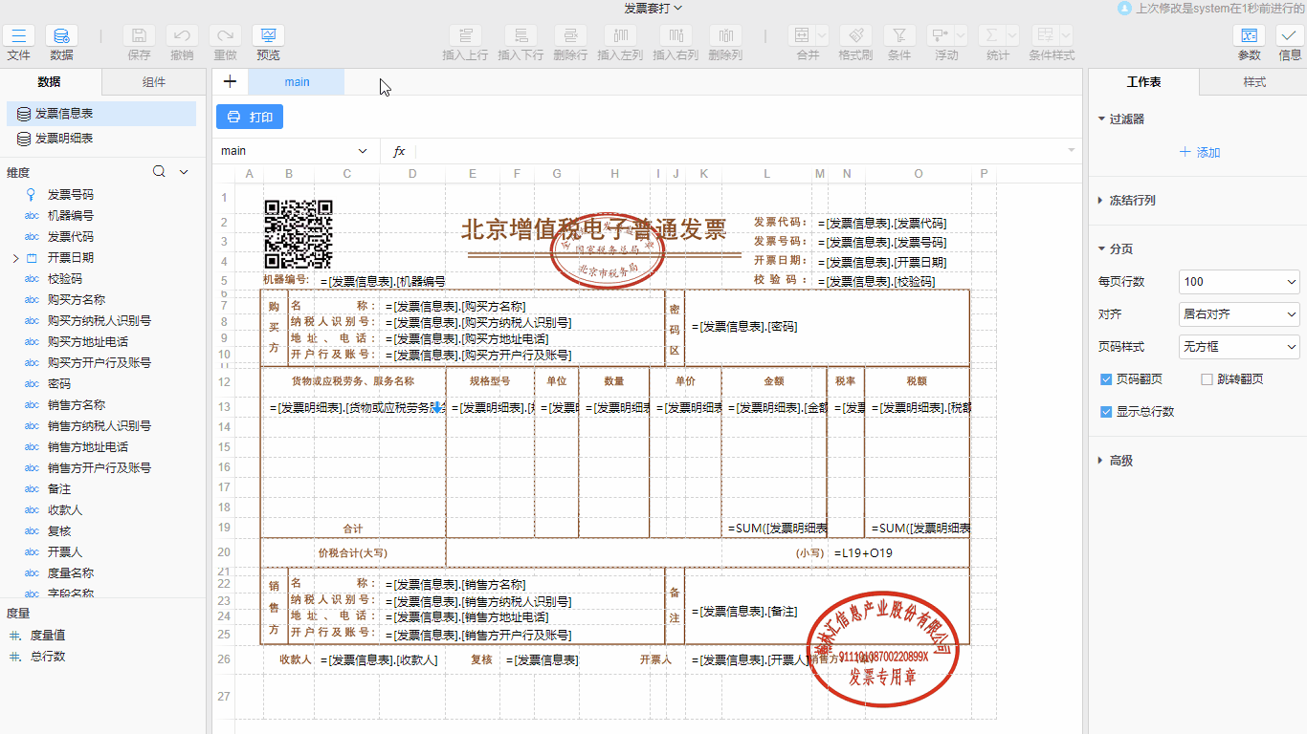Switch to the 样式 tab
Screen dimensions: 1307x734
pyautogui.click(x=1253, y=82)
